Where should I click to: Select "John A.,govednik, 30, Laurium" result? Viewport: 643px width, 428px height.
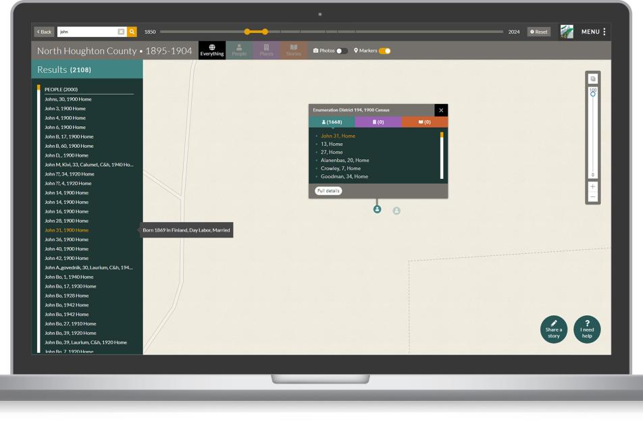[x=88, y=268]
